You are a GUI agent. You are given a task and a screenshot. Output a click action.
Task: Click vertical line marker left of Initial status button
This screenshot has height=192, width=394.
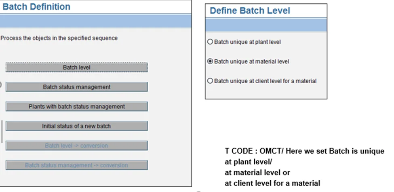(x=2, y=131)
